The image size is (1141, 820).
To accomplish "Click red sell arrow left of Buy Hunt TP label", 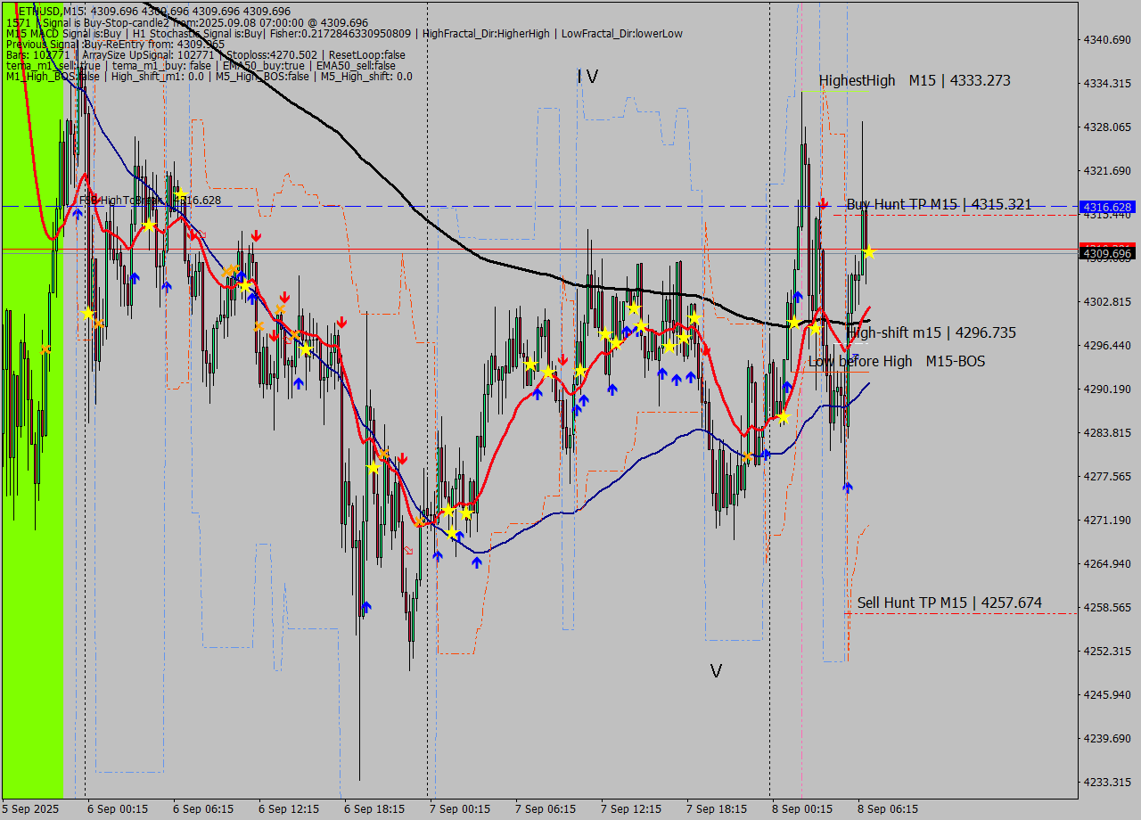I will point(824,204).
